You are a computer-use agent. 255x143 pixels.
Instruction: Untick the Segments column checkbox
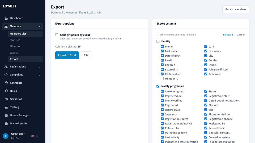[x=162, y=114]
